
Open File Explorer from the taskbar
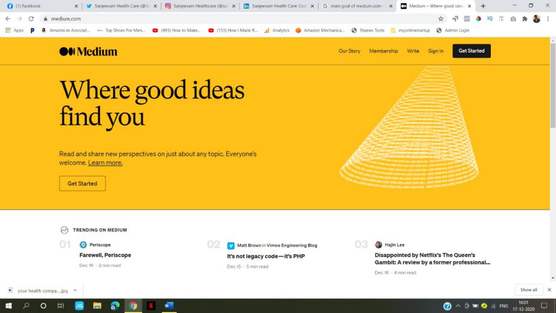click(x=97, y=305)
